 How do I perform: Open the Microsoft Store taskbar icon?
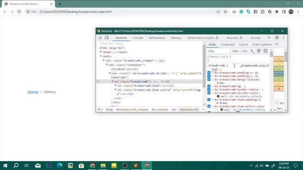click(x=81, y=166)
